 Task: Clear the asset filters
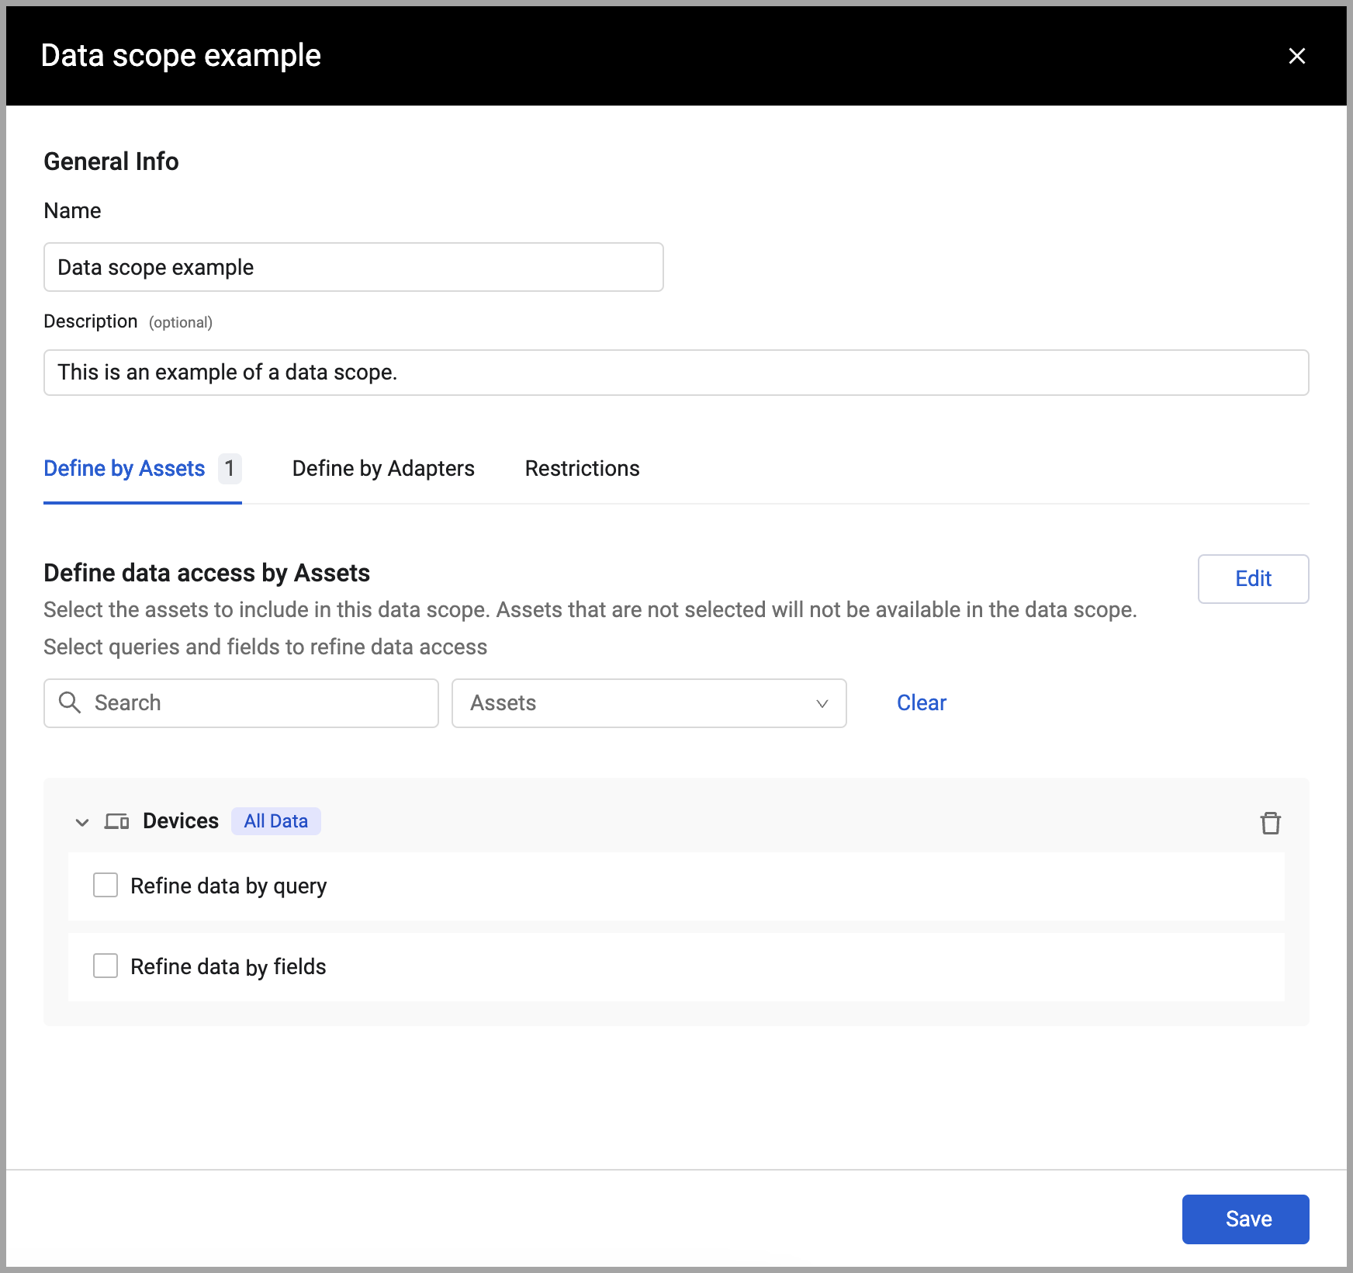tap(922, 703)
